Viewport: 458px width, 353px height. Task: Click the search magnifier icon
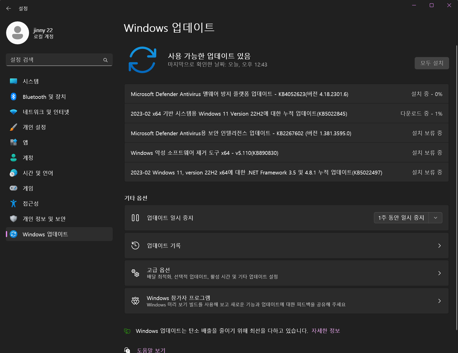[106, 60]
